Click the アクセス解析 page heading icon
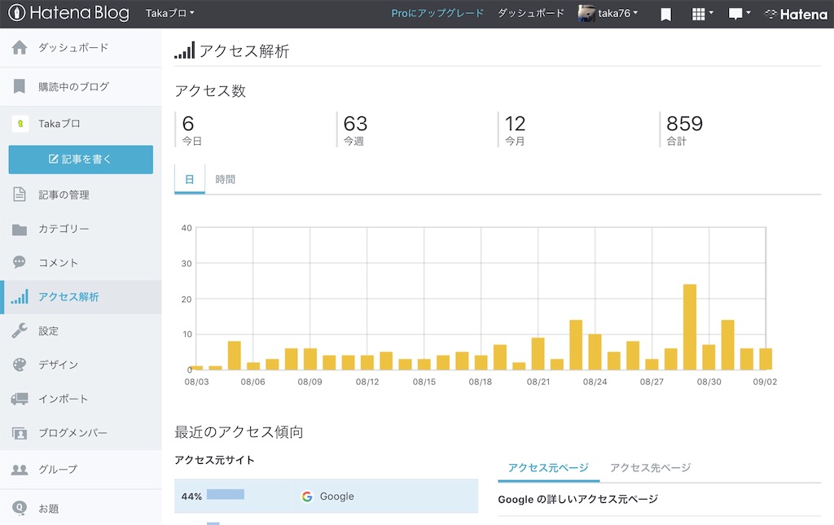Screen dimensions: 834x525 185,50
